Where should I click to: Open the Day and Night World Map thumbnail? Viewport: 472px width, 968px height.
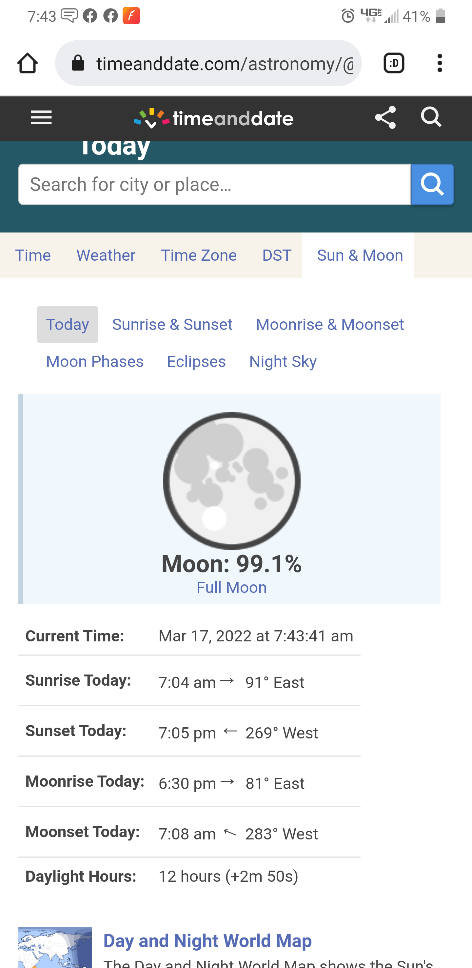pyautogui.click(x=55, y=947)
